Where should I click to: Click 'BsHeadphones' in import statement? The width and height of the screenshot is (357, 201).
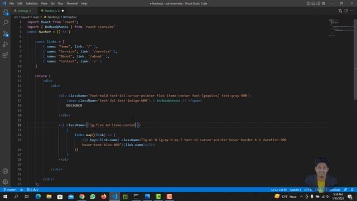(x=56, y=27)
